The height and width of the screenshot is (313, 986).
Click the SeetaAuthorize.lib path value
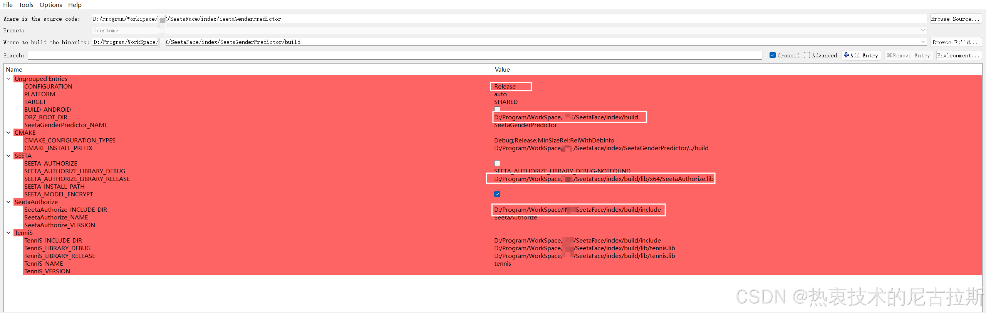tap(604, 179)
